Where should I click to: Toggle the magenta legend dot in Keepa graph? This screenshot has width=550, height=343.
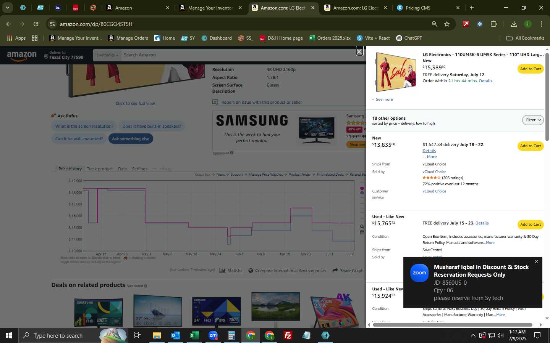coord(362,188)
